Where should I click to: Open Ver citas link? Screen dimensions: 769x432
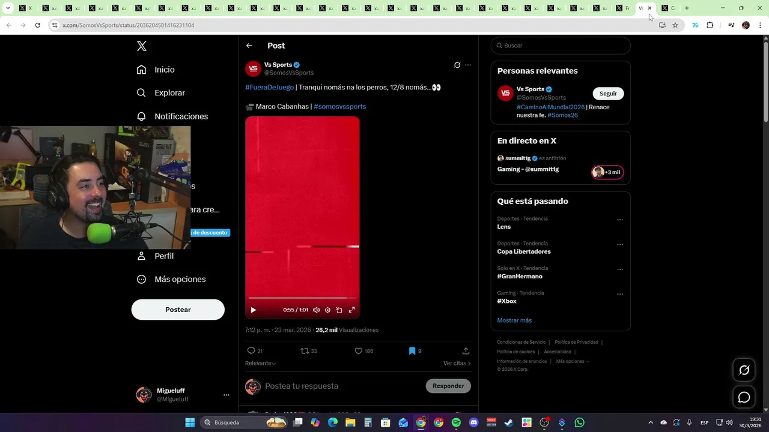[x=457, y=363]
